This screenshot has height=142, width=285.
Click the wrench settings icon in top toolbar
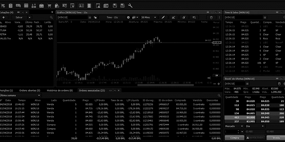click(130, 5)
